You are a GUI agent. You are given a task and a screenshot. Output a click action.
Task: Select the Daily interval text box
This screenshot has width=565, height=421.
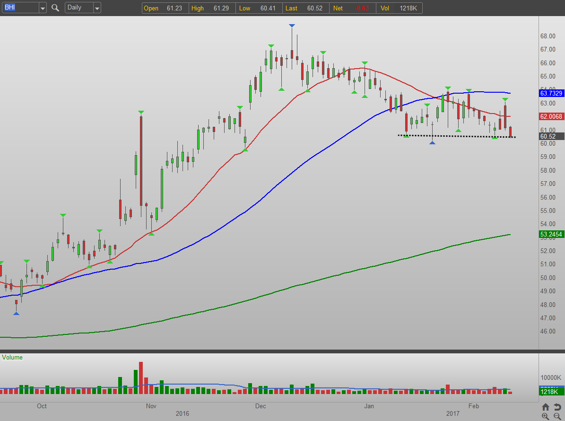coord(78,8)
